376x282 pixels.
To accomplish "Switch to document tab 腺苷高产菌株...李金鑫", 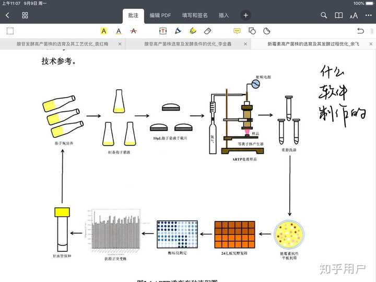I will tap(188, 44).
